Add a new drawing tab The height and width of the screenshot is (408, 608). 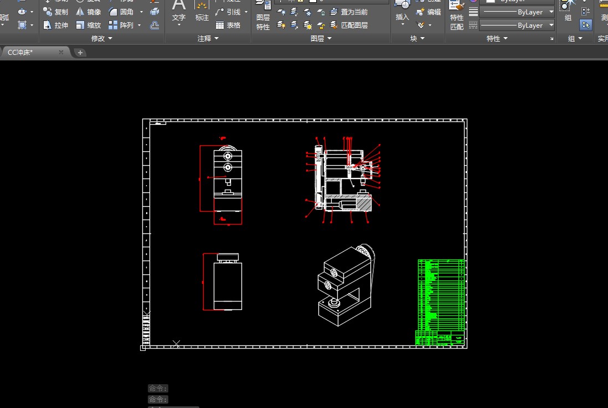(80, 53)
